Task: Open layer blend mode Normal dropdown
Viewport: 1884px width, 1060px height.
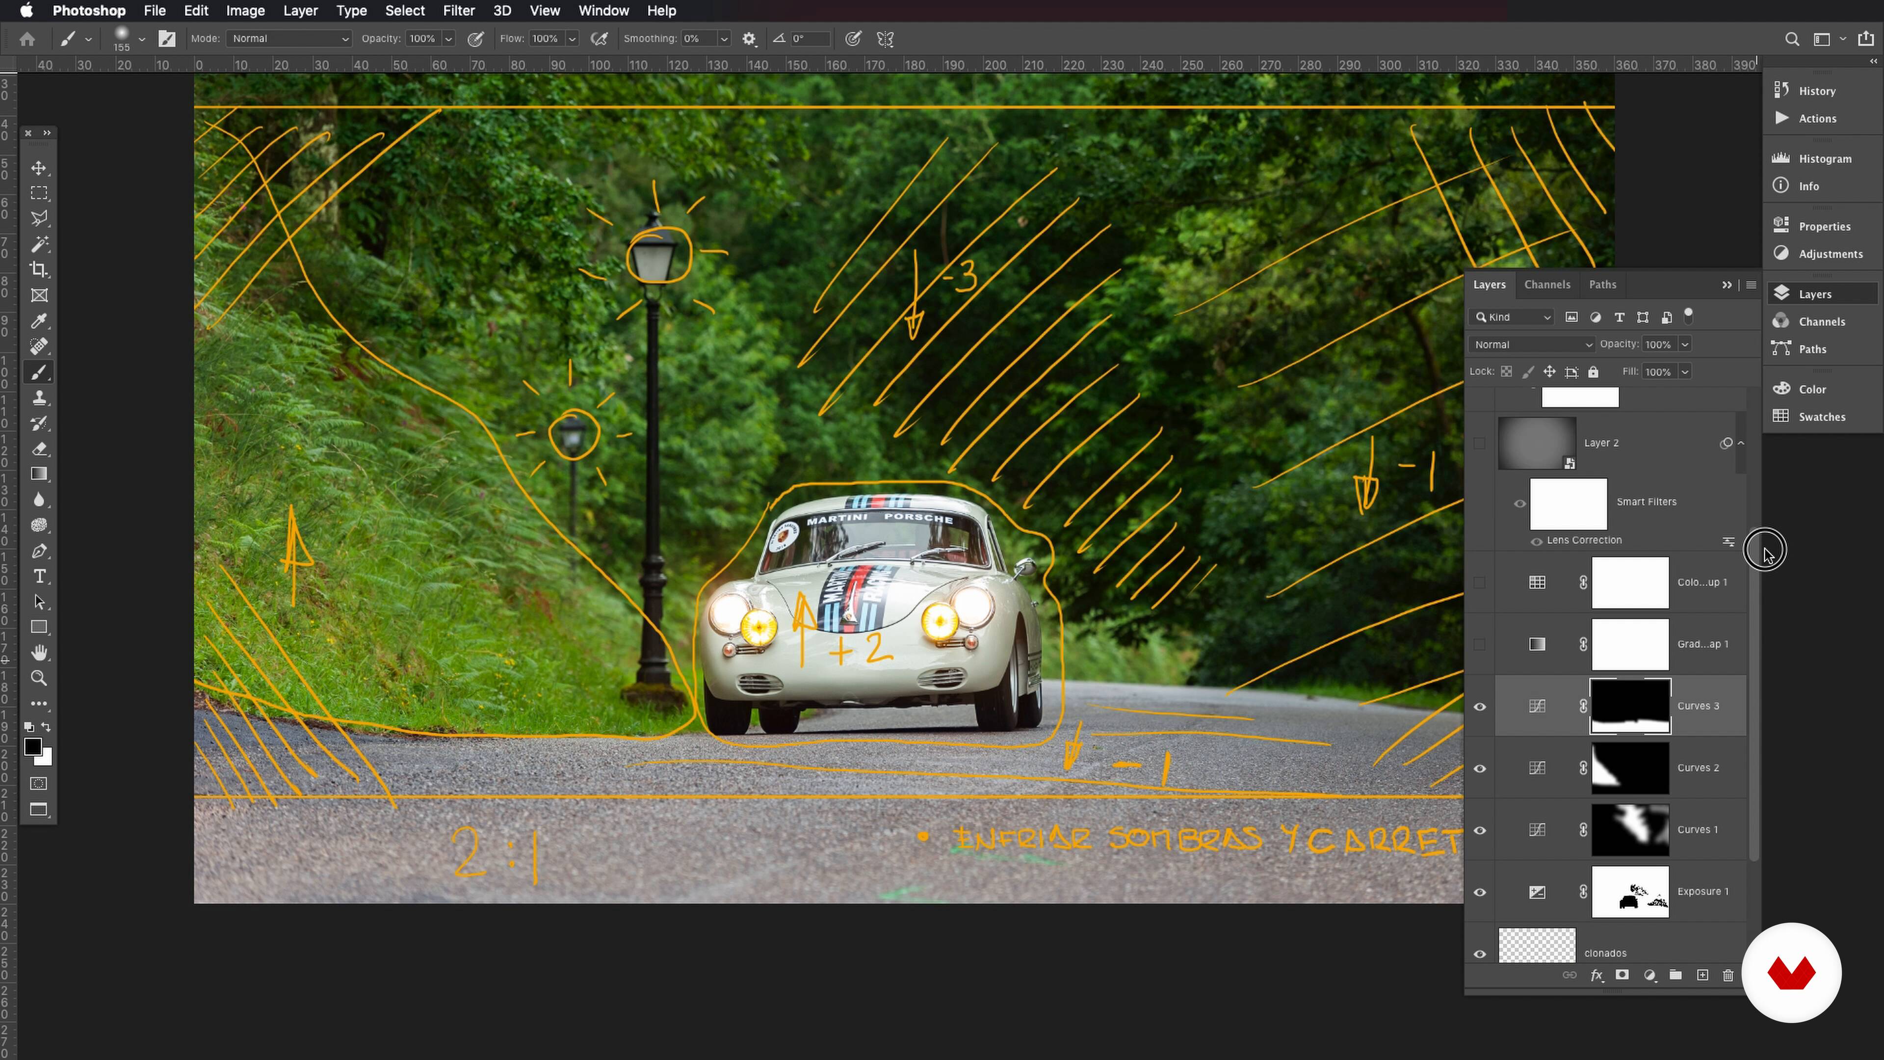Action: click(x=1532, y=344)
